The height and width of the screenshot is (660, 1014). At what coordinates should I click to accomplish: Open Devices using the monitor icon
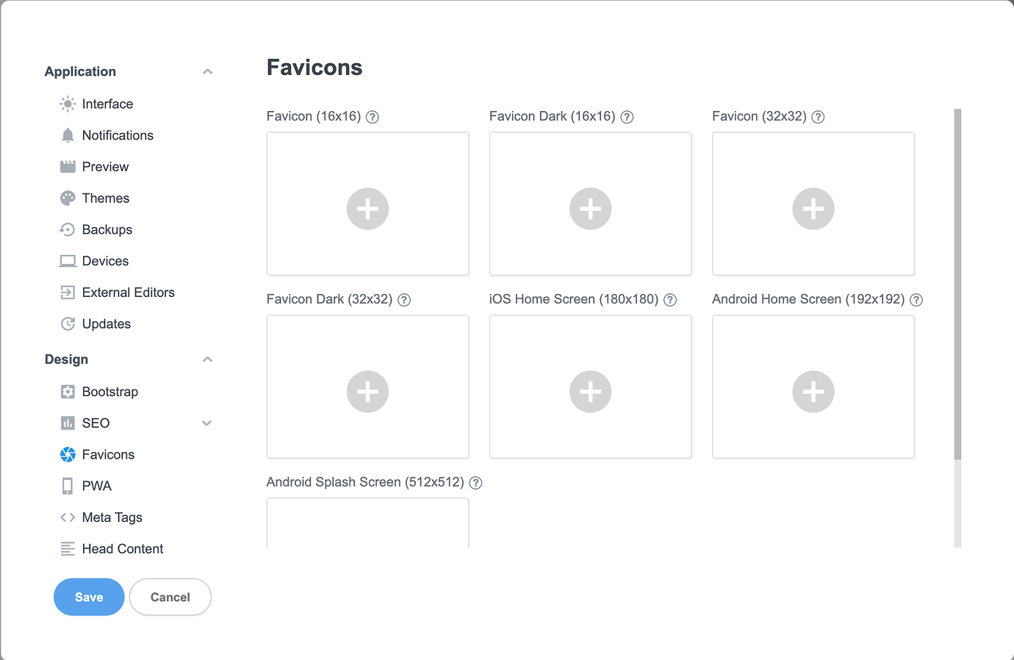[x=67, y=261]
